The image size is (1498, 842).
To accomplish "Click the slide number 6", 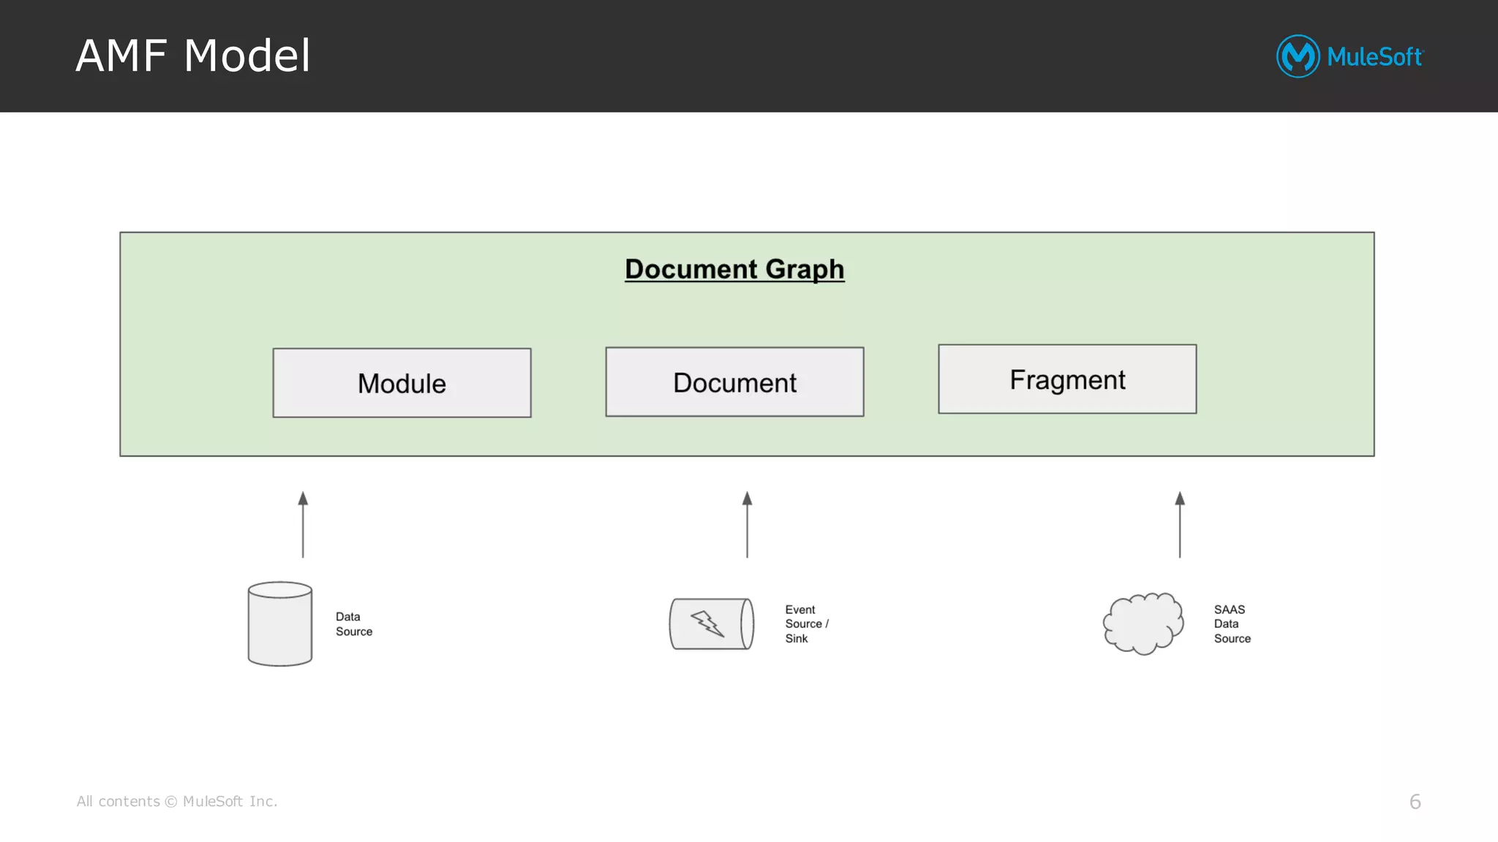I will coord(1415,802).
